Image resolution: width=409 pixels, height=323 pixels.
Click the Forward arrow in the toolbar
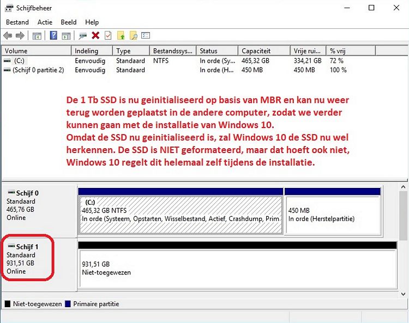tap(20, 35)
